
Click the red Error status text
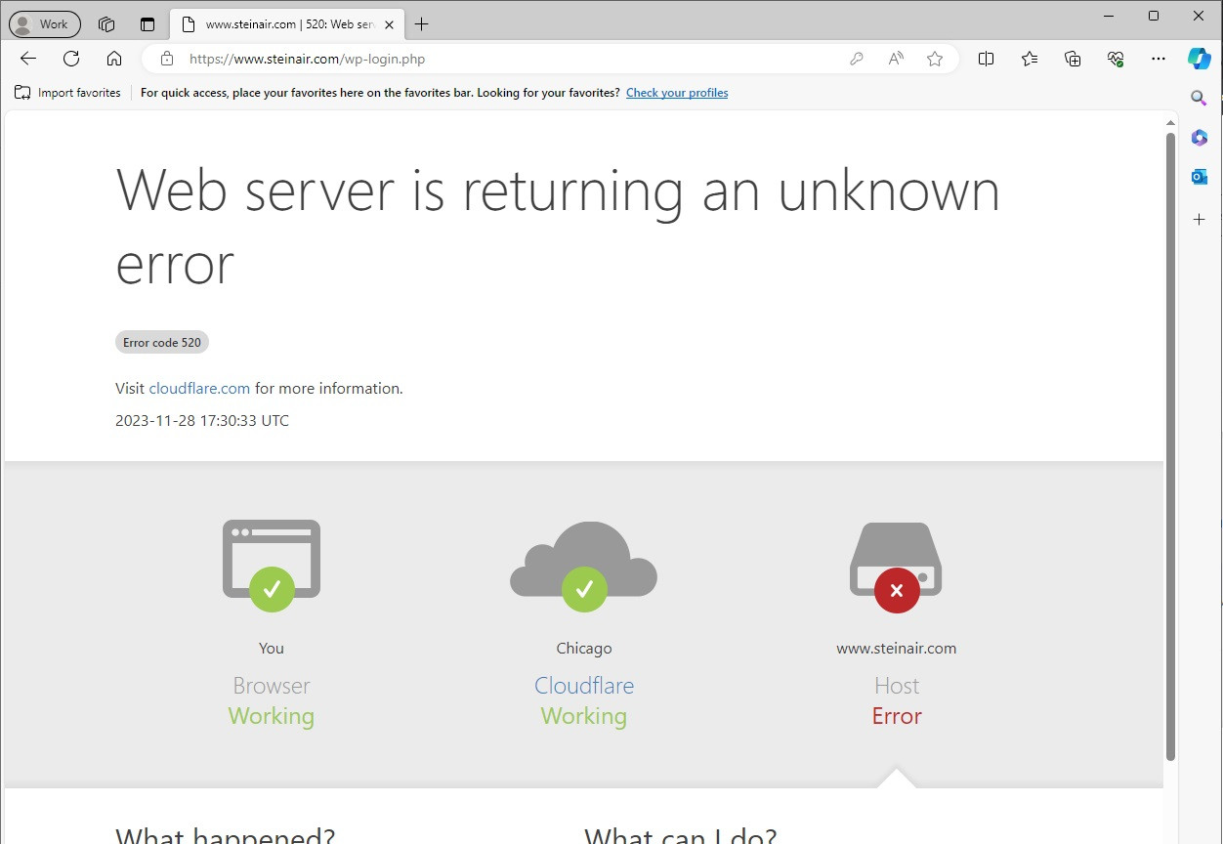coord(897,716)
